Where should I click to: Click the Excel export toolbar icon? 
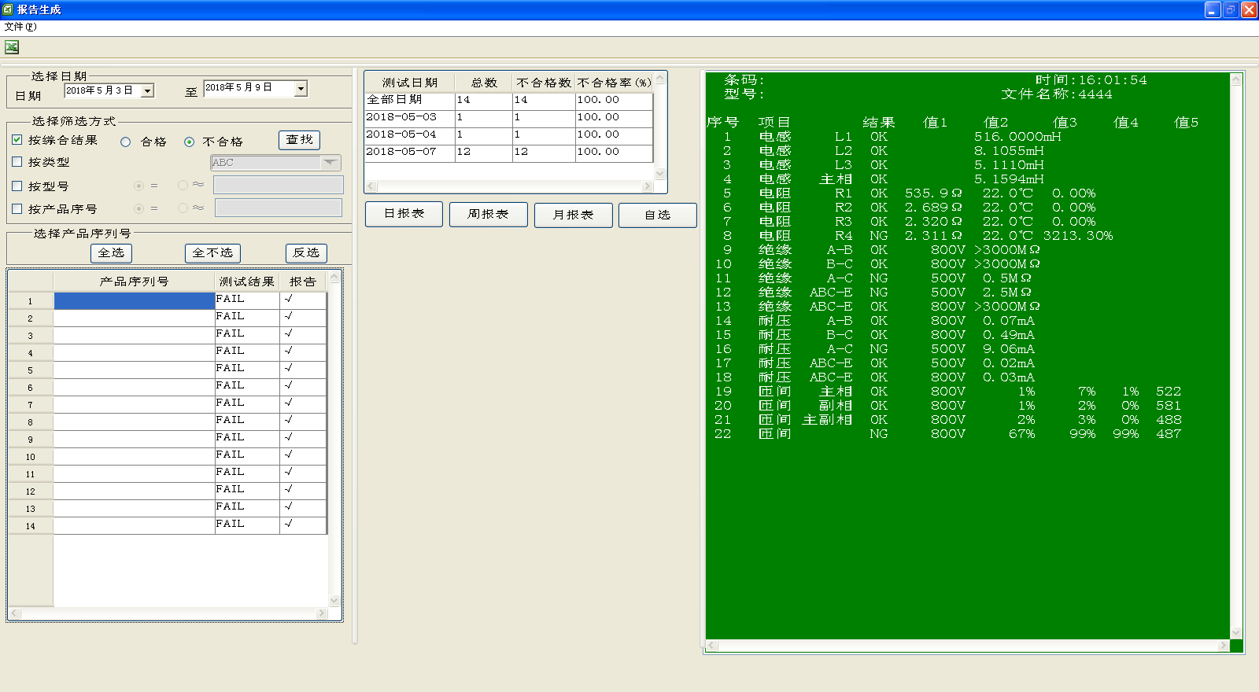tap(12, 47)
